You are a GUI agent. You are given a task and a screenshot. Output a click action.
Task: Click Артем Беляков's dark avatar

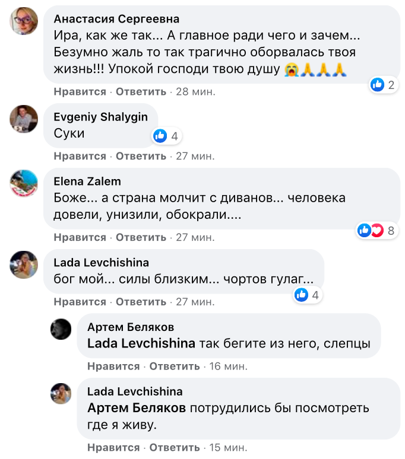pyautogui.click(x=61, y=329)
